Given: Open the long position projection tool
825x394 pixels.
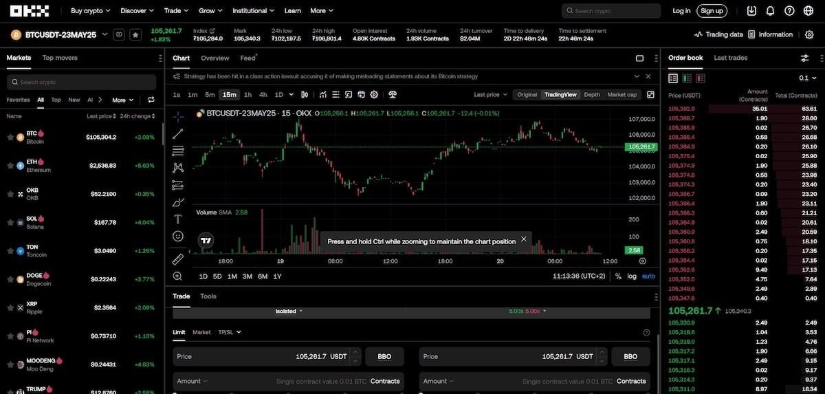Looking at the screenshot, I should click(178, 185).
